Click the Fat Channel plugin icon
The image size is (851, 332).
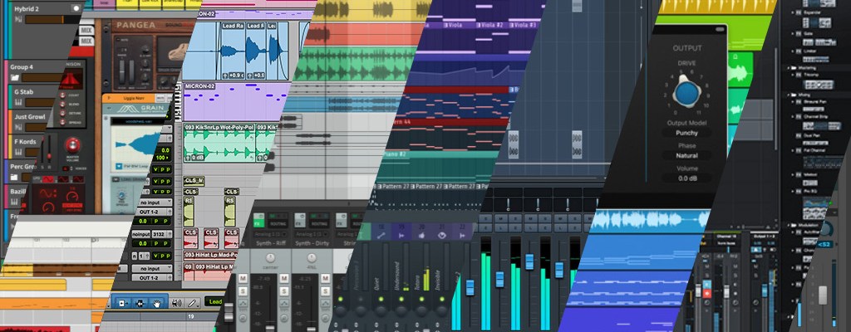point(796,148)
